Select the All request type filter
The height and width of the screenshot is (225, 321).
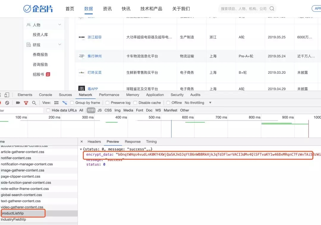tap(81, 110)
